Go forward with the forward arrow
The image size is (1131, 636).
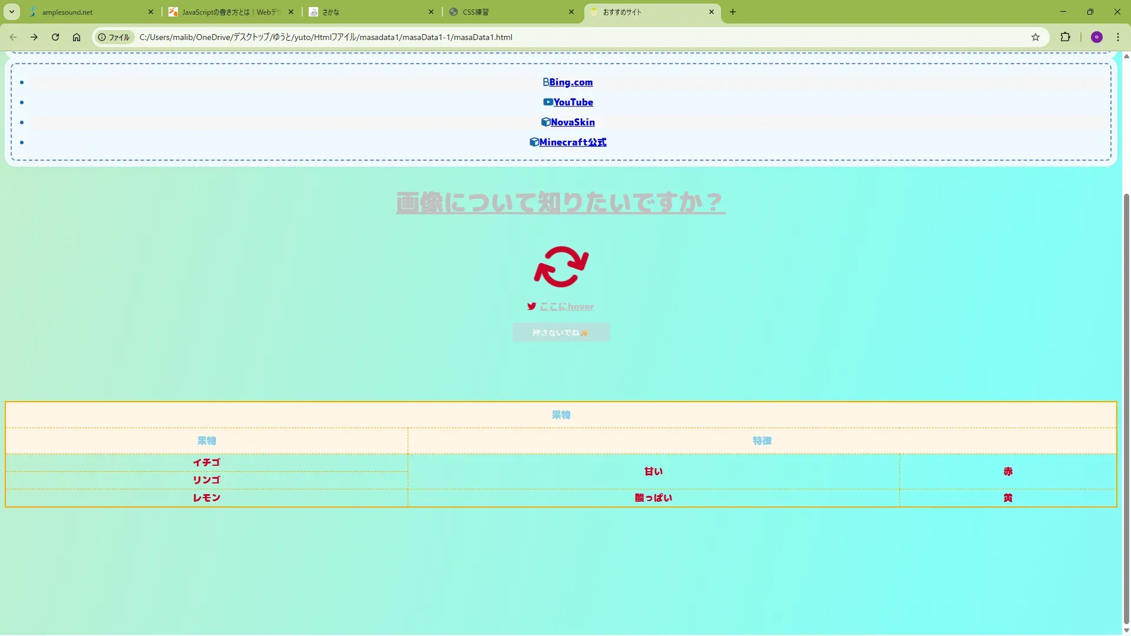(x=34, y=37)
